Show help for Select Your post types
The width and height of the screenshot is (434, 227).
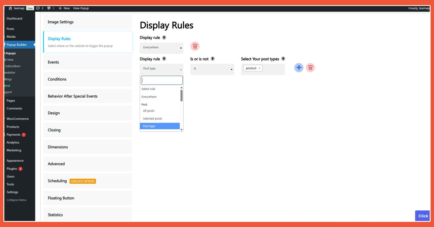pyautogui.click(x=283, y=59)
